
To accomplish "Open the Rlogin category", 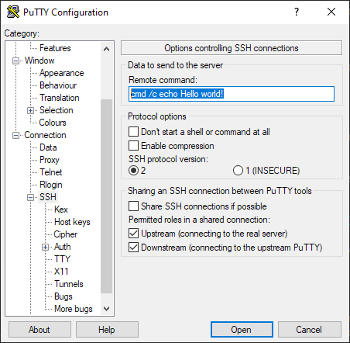I will click(51, 185).
